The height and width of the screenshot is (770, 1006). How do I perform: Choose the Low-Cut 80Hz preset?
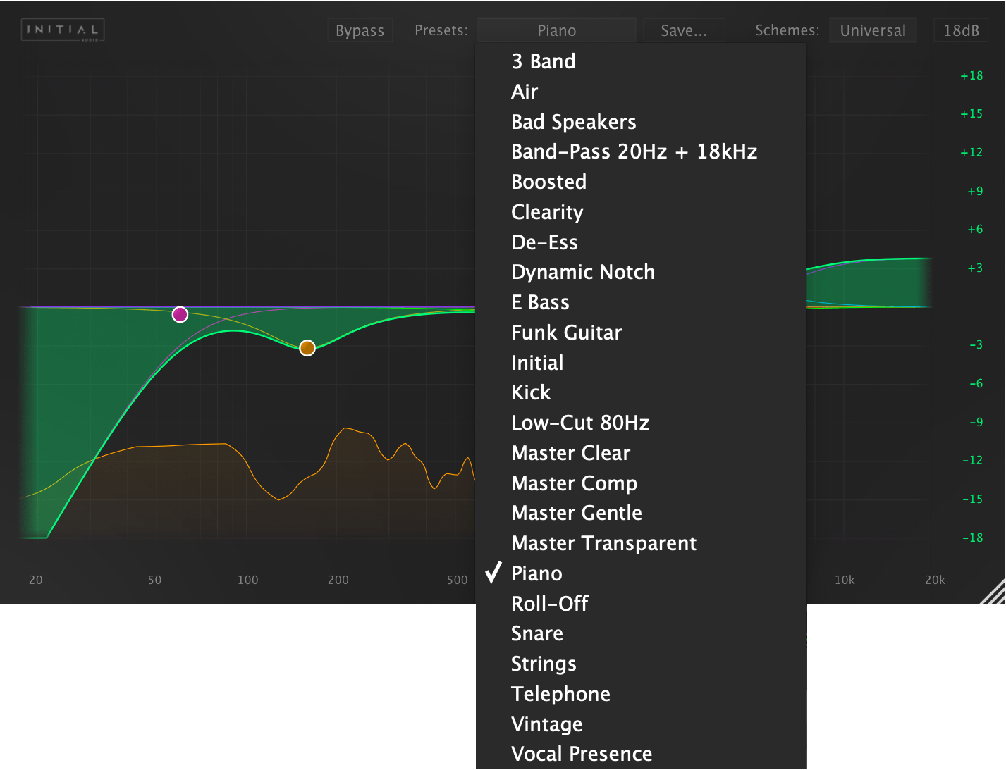coord(579,423)
